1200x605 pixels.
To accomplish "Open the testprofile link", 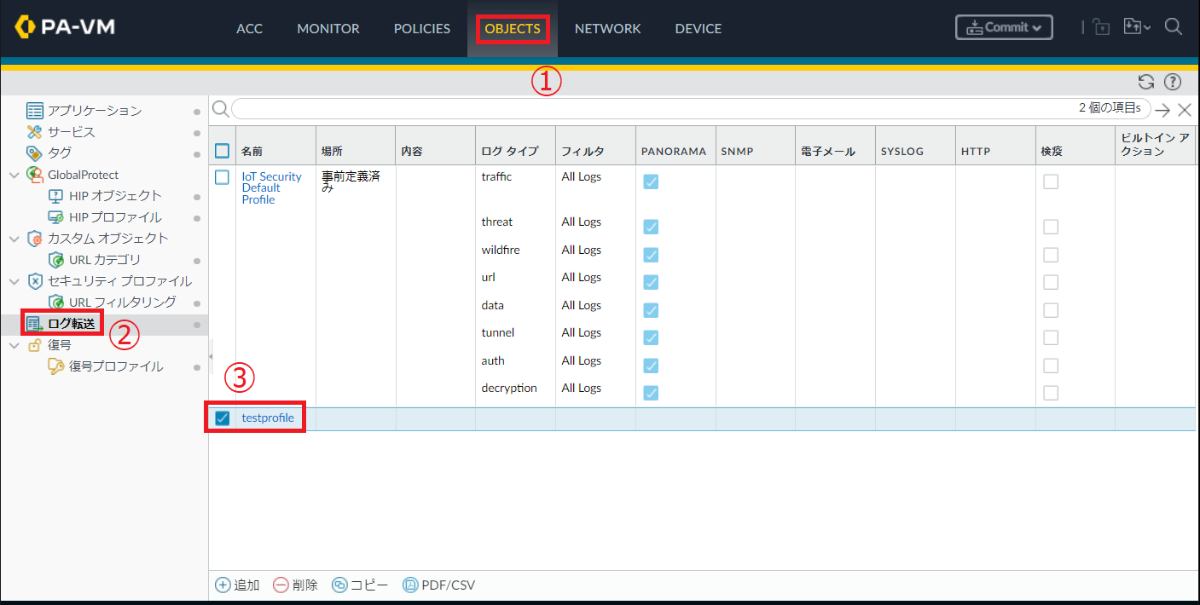I will (268, 418).
